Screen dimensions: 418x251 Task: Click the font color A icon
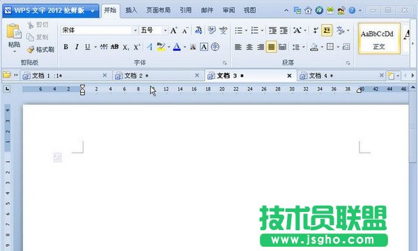(x=177, y=47)
